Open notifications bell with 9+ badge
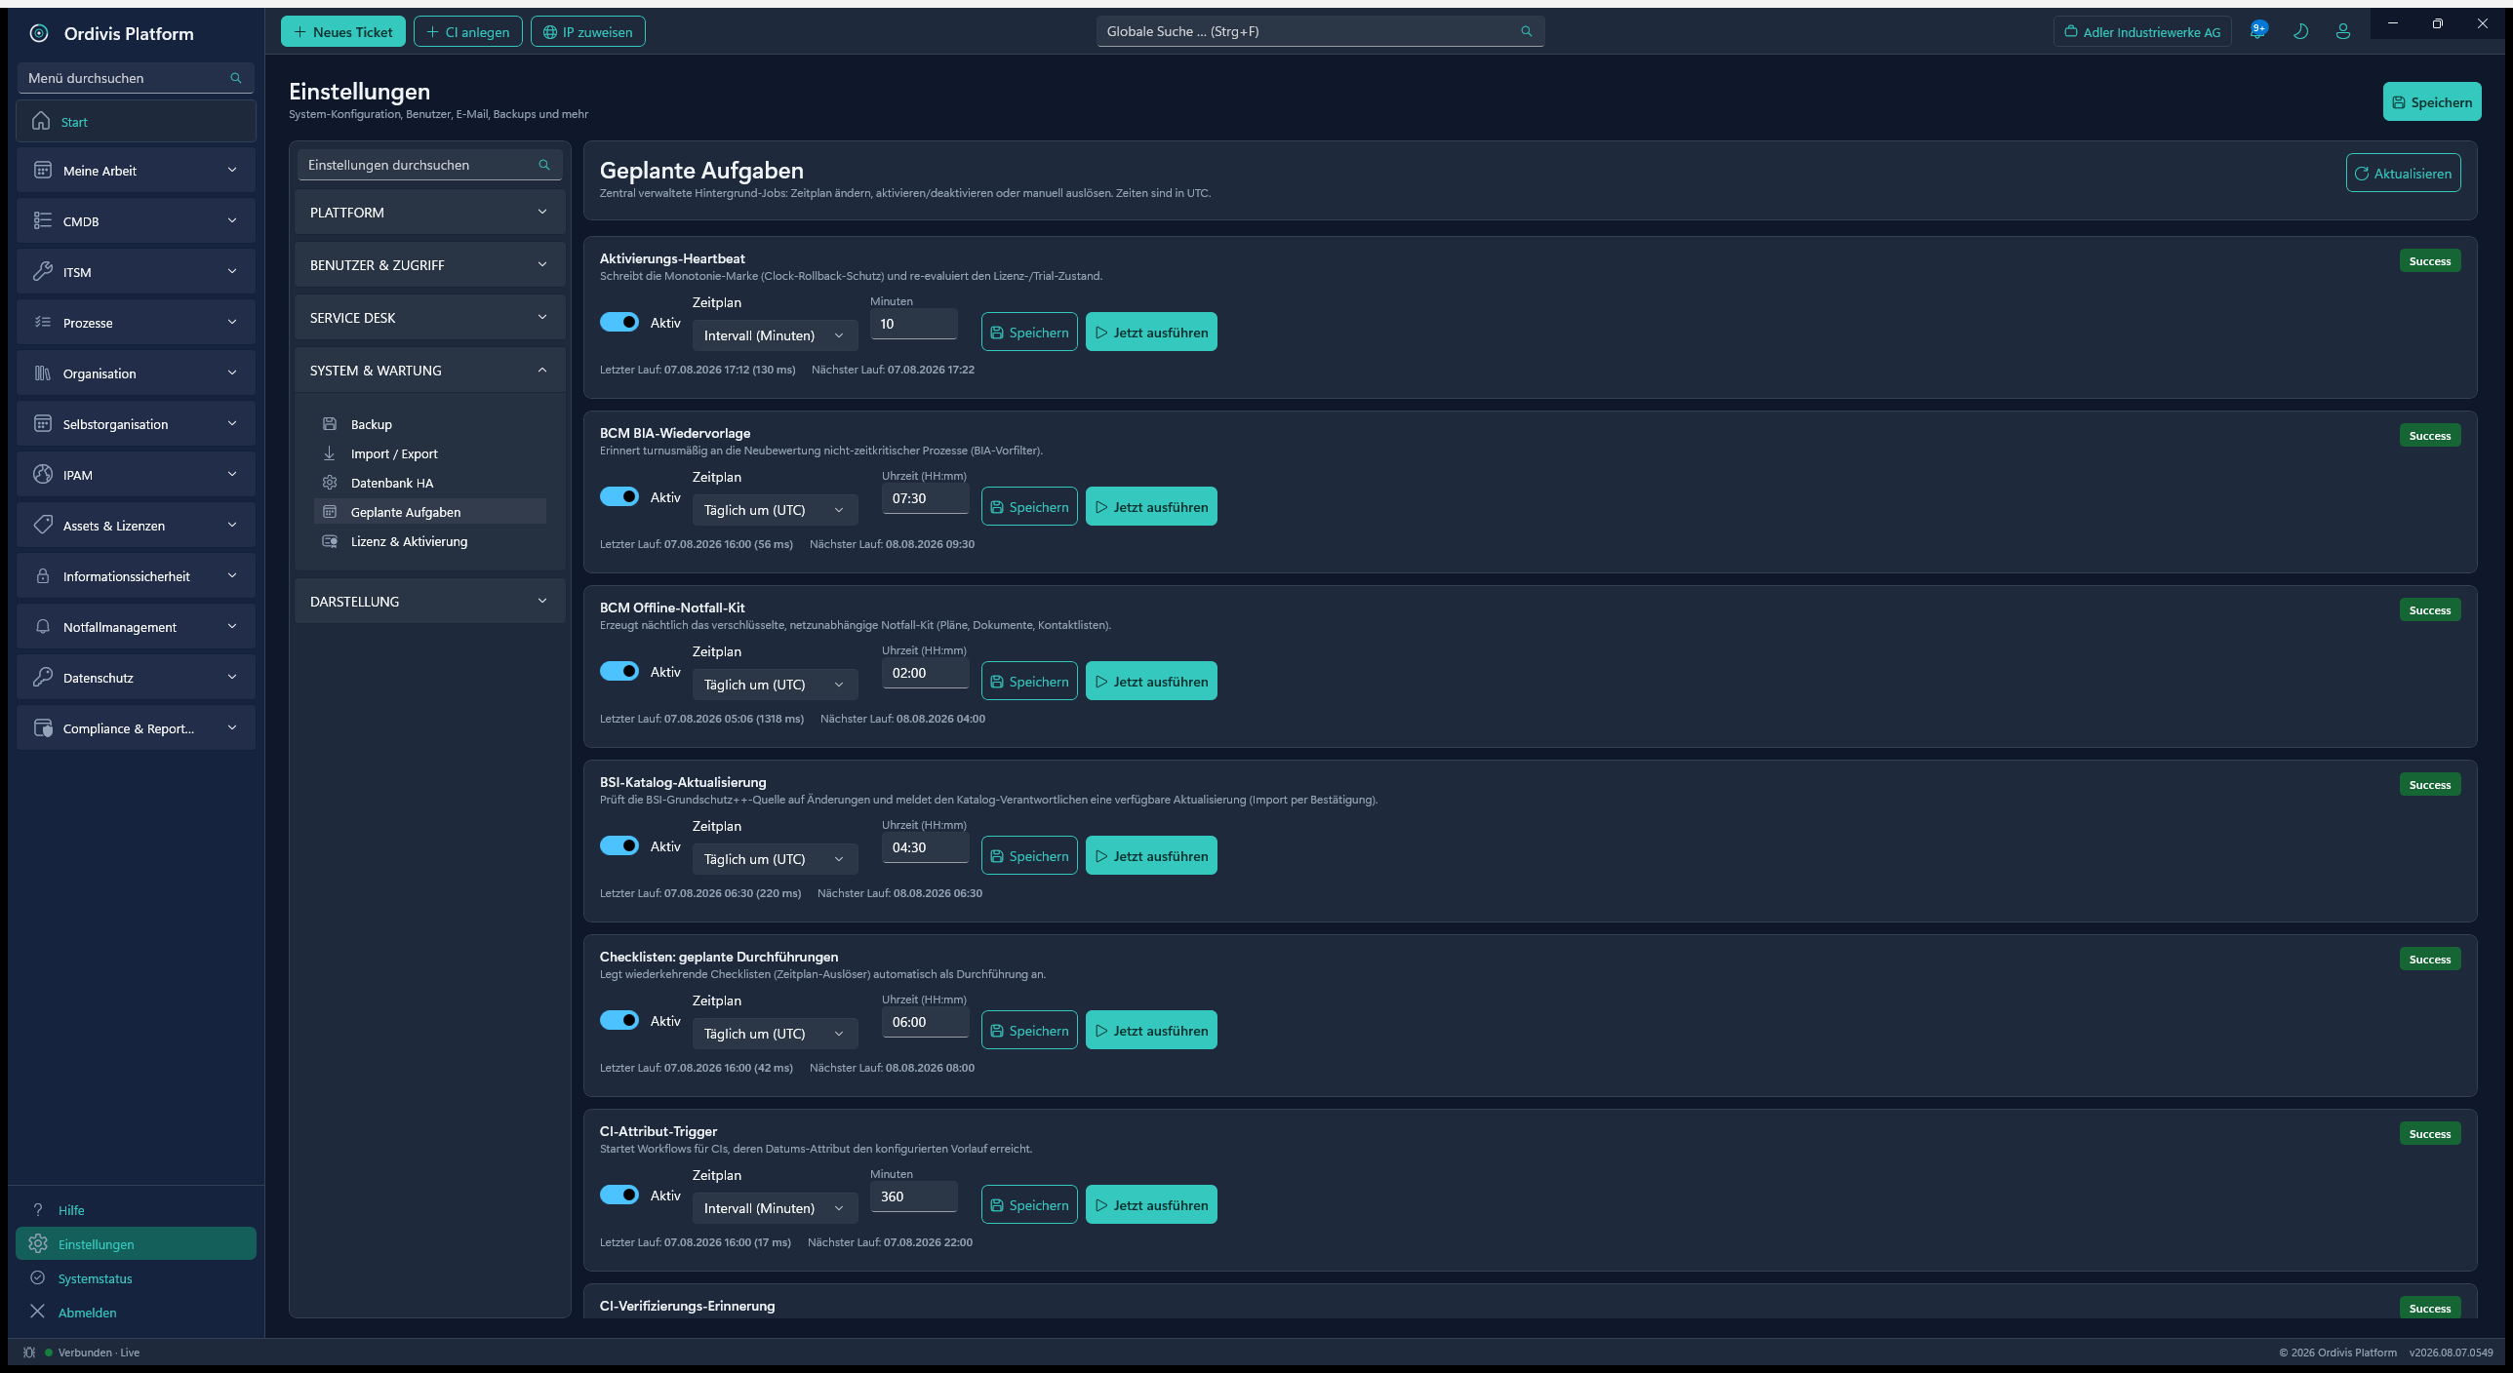The height and width of the screenshot is (1373, 2513). [2258, 31]
